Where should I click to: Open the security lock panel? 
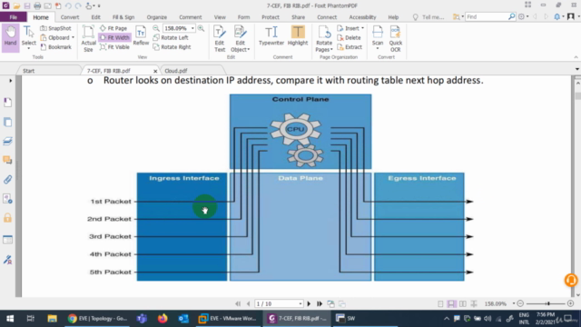[x=7, y=218]
